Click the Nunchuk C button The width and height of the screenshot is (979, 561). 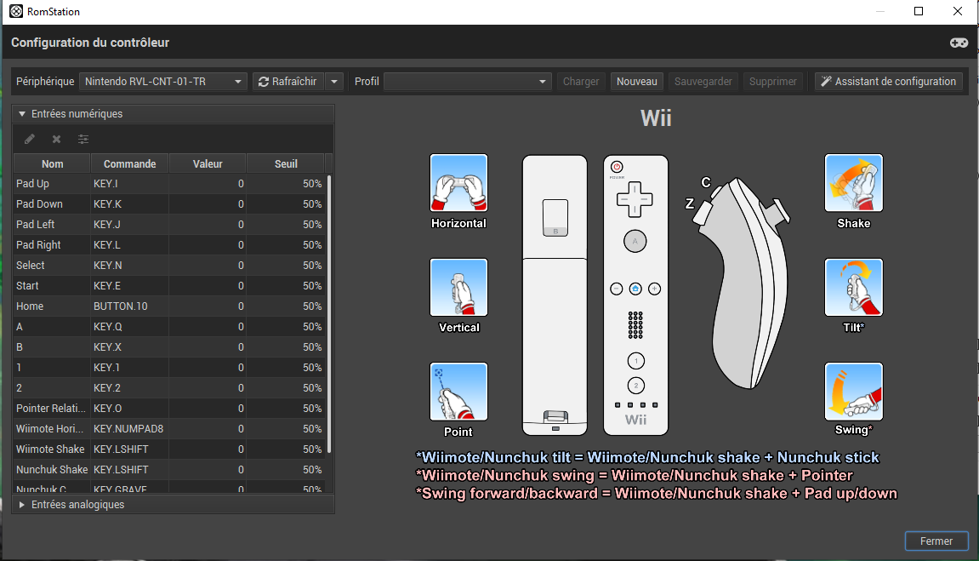pos(717,191)
